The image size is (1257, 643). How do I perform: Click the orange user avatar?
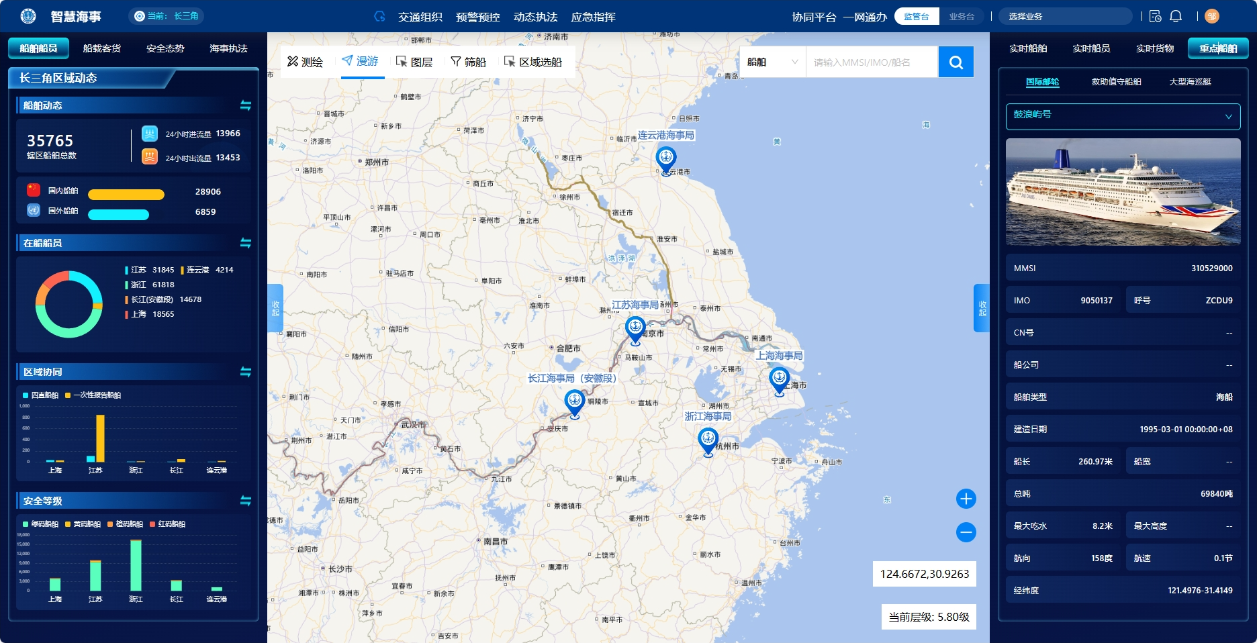pos(1212,16)
